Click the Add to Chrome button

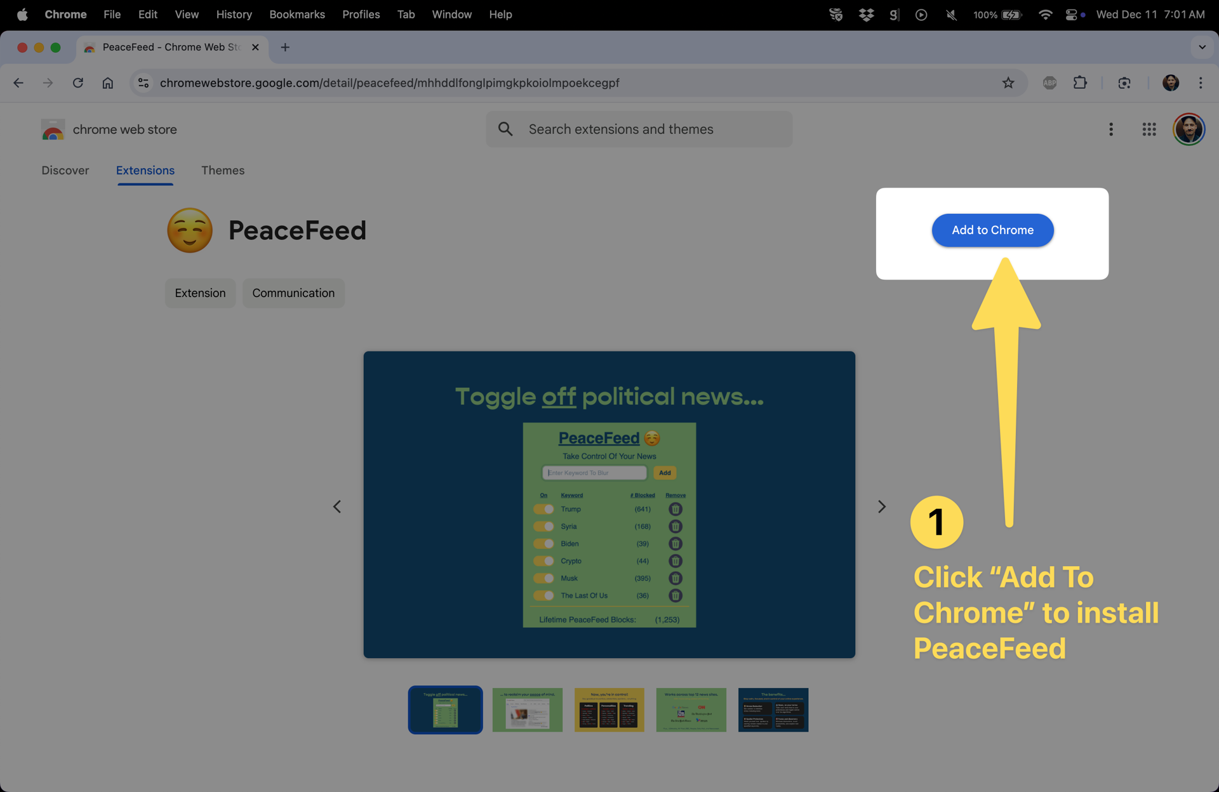point(992,230)
